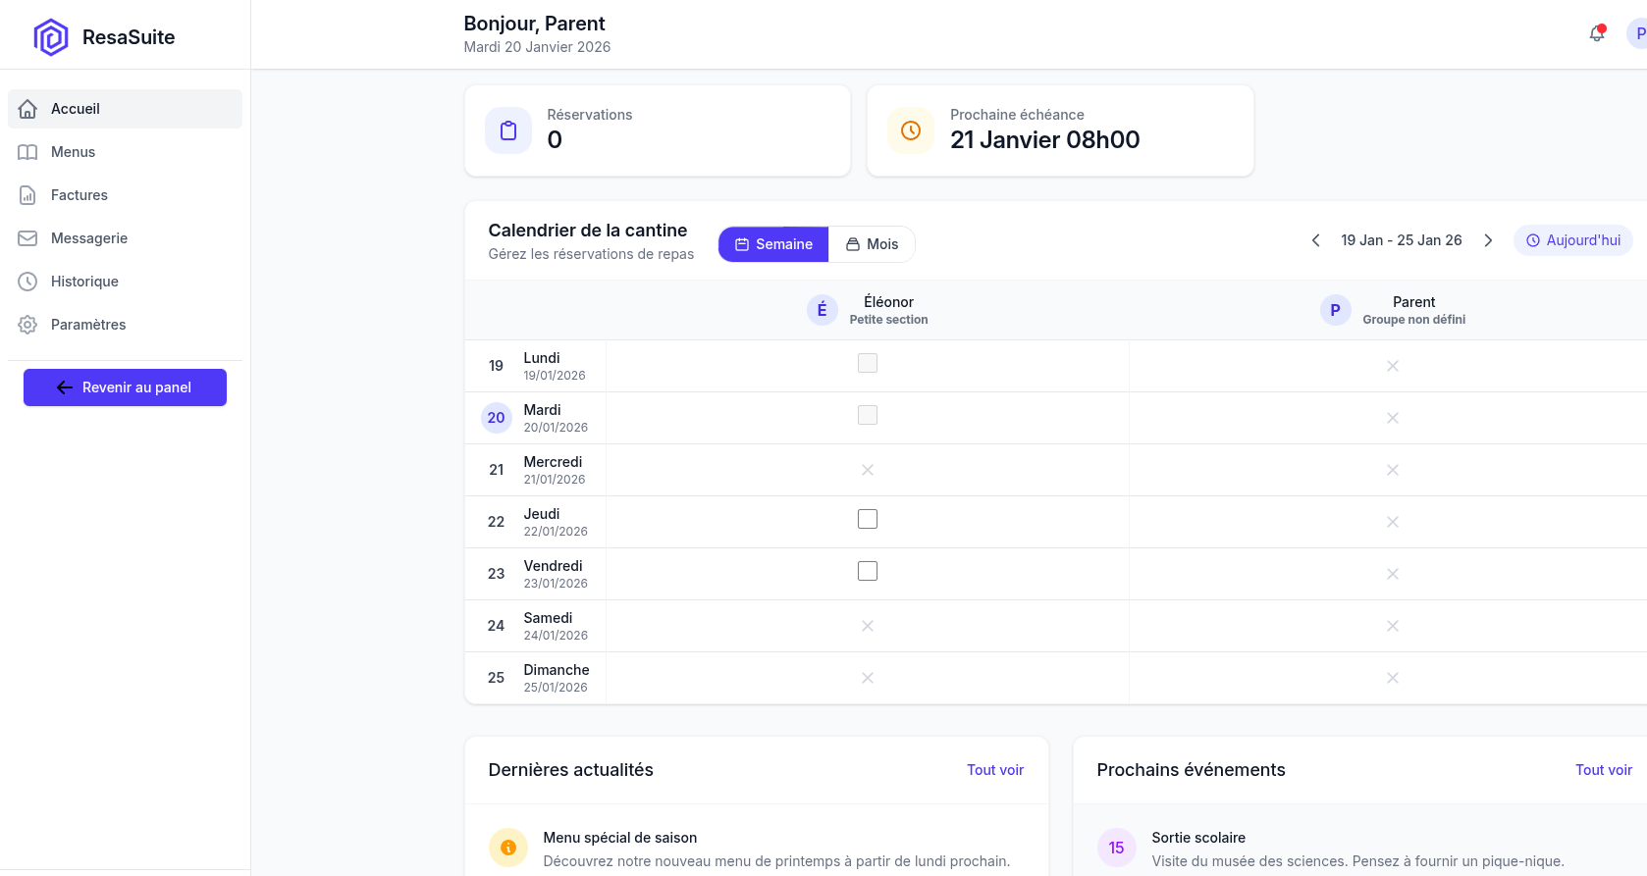Click the Parent avatar in calendar header
This screenshot has height=876, width=1647.
click(x=1335, y=310)
